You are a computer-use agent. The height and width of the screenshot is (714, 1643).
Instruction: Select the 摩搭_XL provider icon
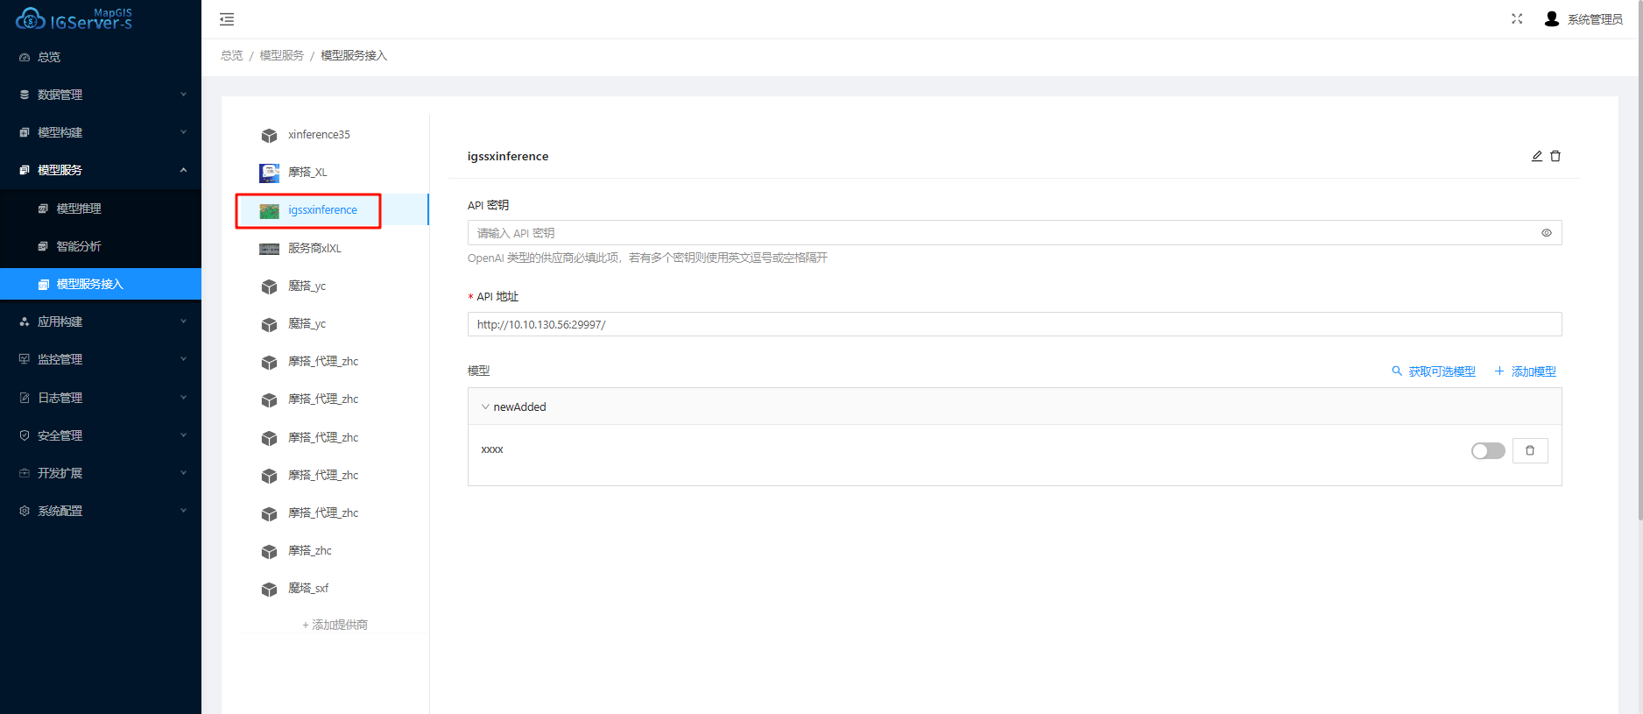click(x=269, y=173)
